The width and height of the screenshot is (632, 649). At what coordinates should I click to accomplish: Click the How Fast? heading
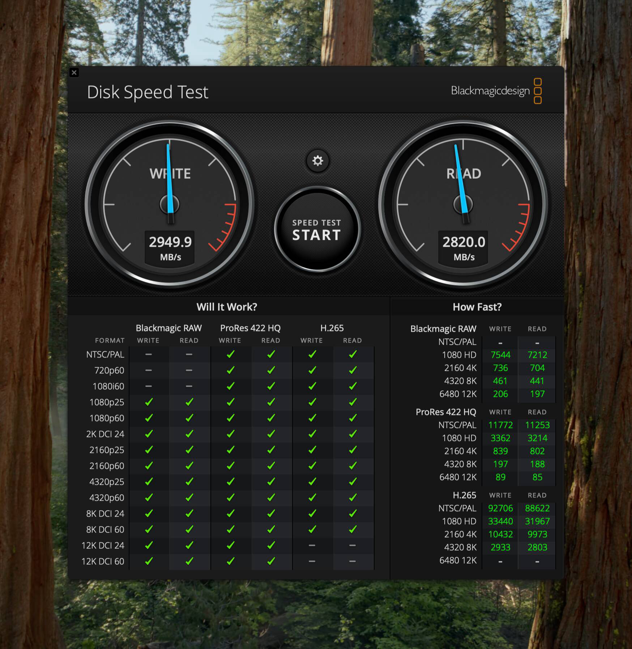(x=477, y=307)
